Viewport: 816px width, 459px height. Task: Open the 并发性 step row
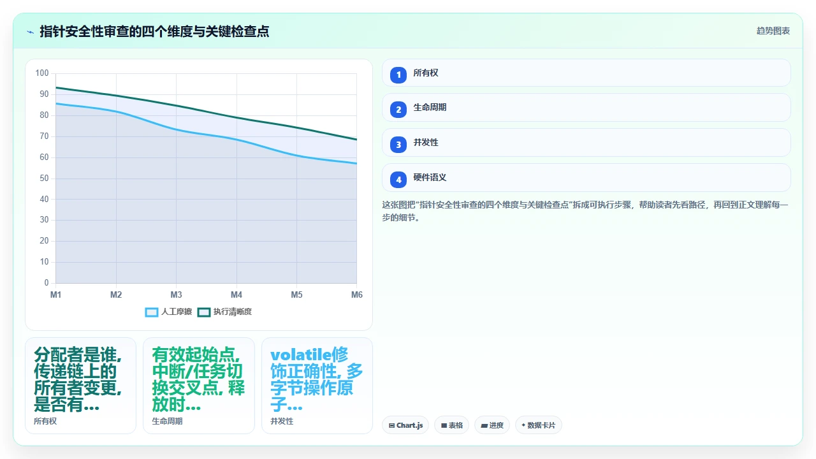tap(586, 142)
